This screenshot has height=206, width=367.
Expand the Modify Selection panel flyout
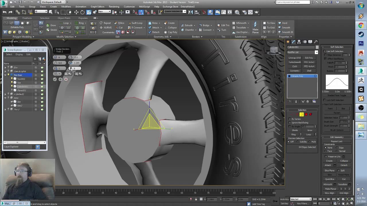(x=66, y=37)
